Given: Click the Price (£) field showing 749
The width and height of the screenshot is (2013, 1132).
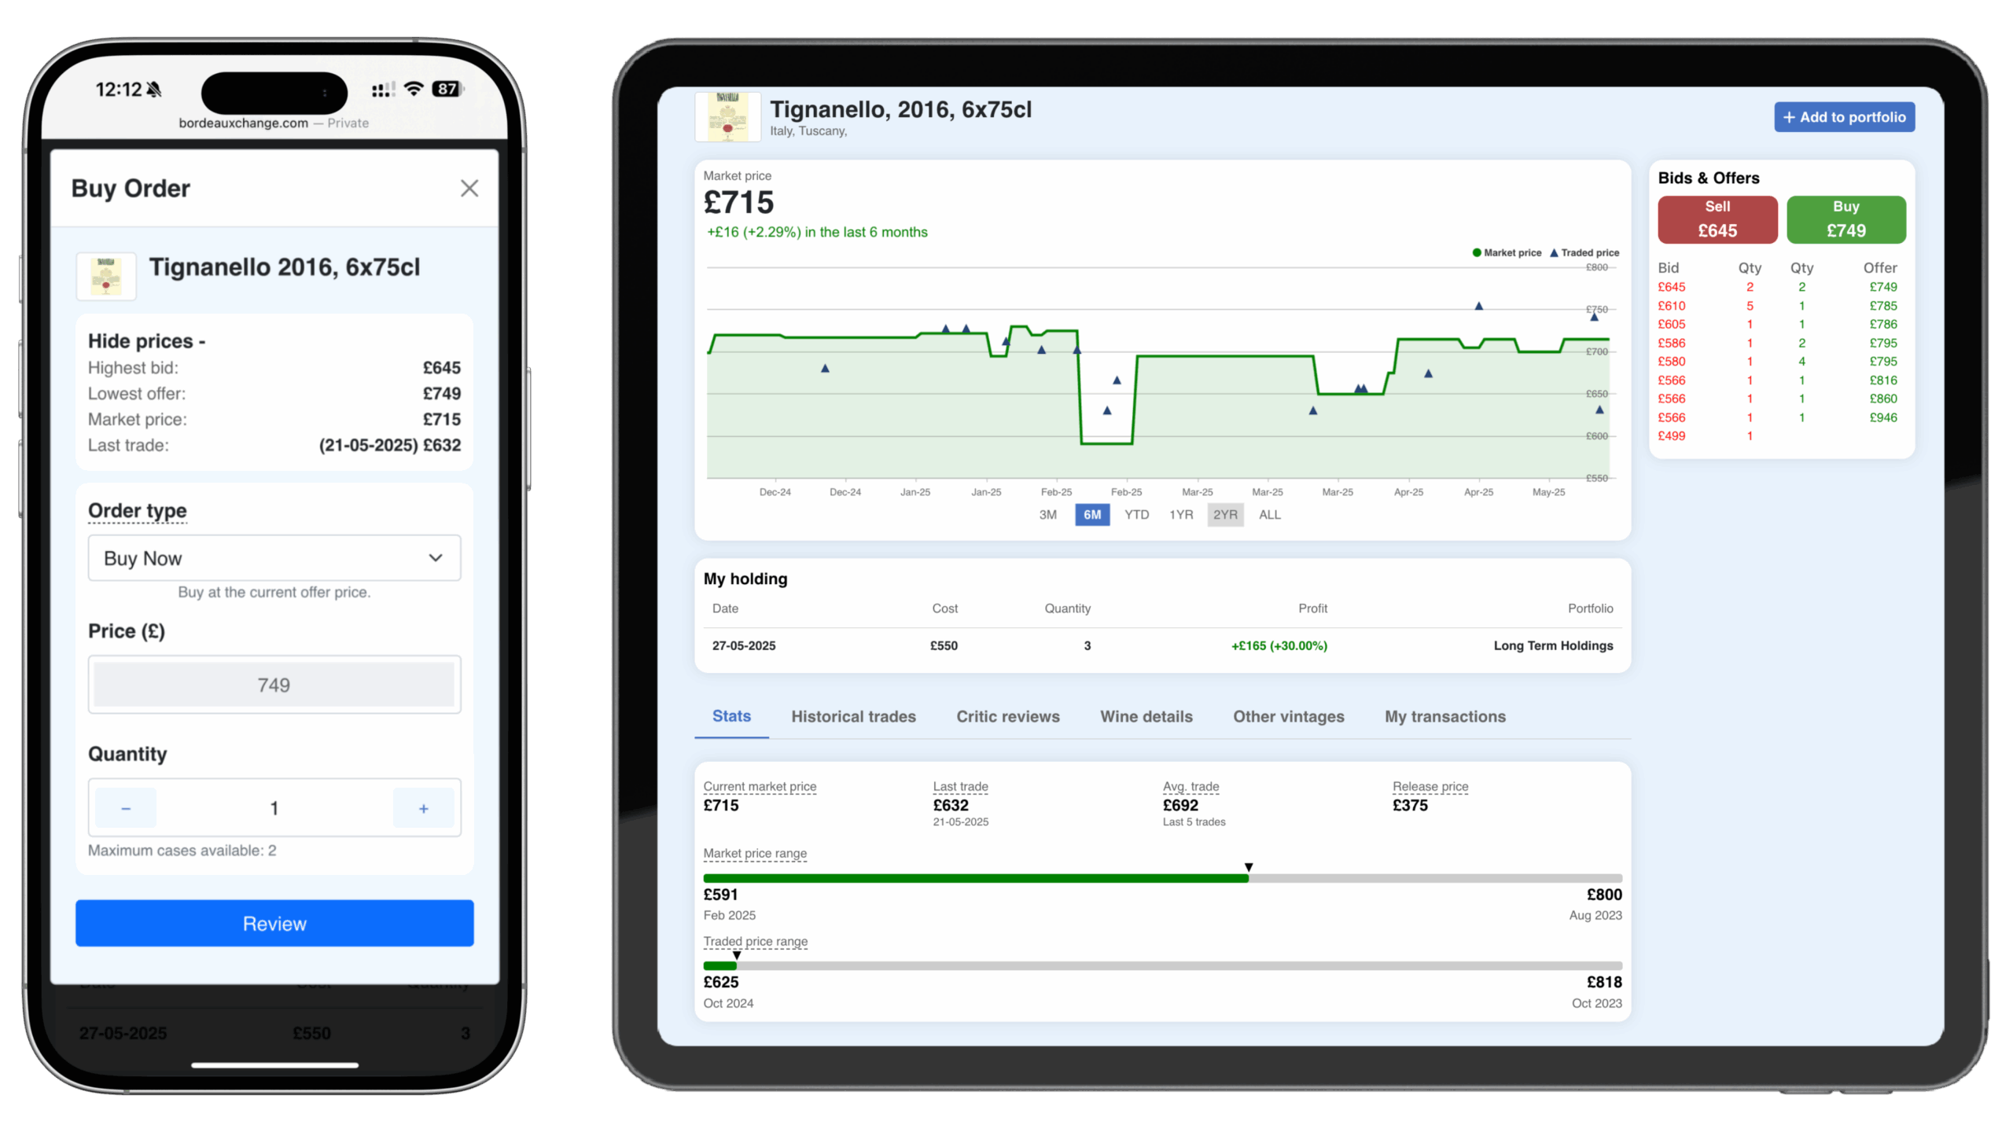Looking at the screenshot, I should click(x=274, y=685).
